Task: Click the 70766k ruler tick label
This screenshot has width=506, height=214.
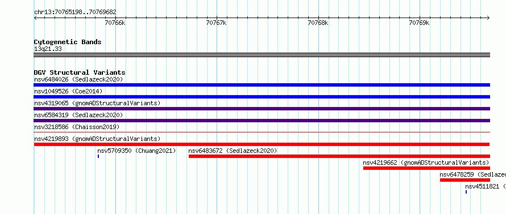Action: click(115, 23)
